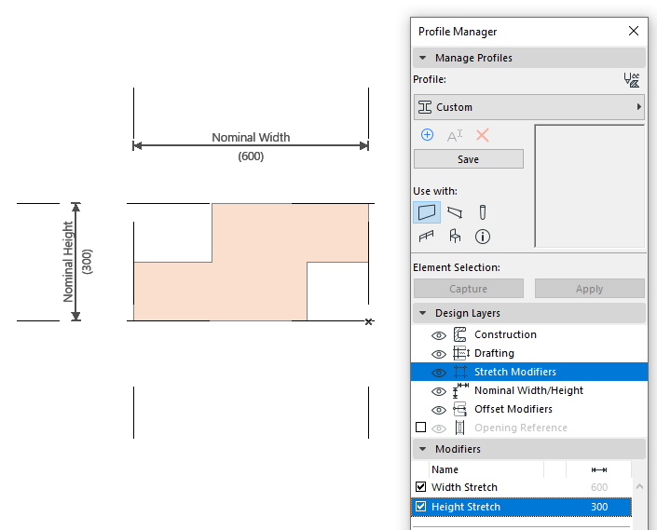Select the Height Stretch modifier row
Image resolution: width=657 pixels, height=530 pixels.
tap(522, 507)
